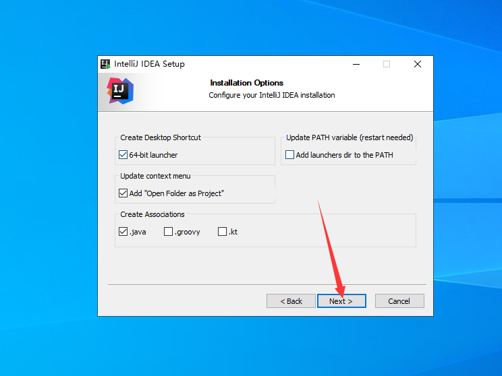The height and width of the screenshot is (376, 502).
Task: Close the IntelliJ IDEA Setup window
Action: [x=418, y=64]
